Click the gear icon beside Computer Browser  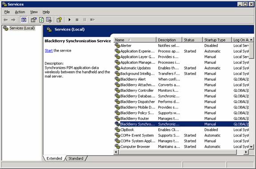117,146
